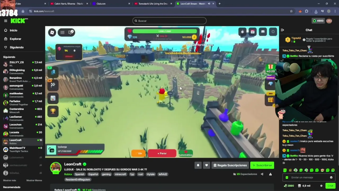The image size is (339, 191).
Task: Go to Explorar in sidebar
Action: pyautogui.click(x=15, y=39)
